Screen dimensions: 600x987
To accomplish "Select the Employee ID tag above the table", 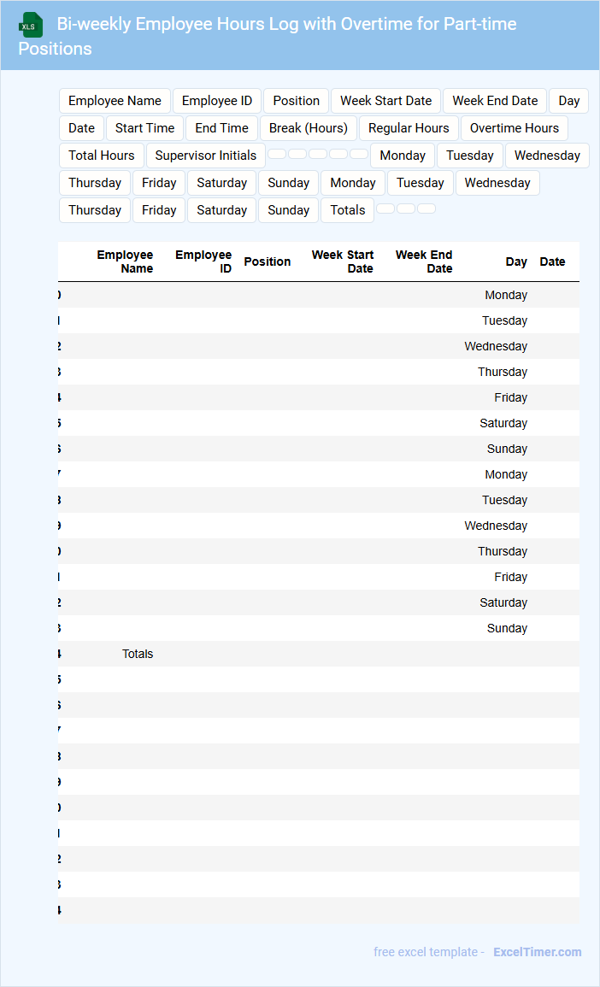I will pos(217,101).
